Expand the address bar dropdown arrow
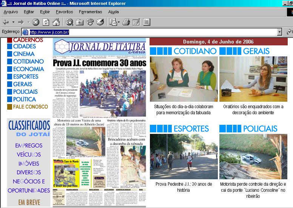The width and height of the screenshot is (293, 208). pos(279,32)
